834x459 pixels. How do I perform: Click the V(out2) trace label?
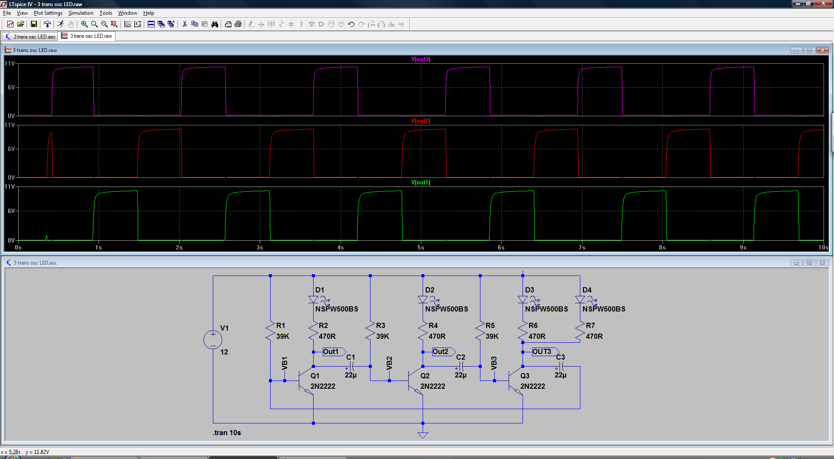[x=420, y=121]
